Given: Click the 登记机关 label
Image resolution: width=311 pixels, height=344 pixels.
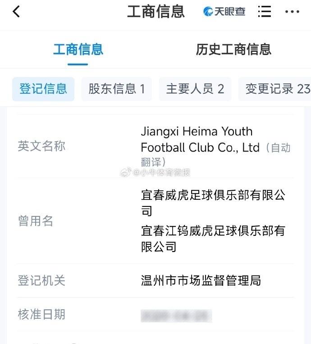Looking at the screenshot, I should (x=41, y=280).
